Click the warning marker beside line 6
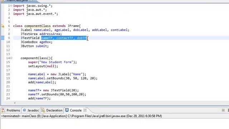This screenshot has height=129, width=229. (x=3, y=26)
